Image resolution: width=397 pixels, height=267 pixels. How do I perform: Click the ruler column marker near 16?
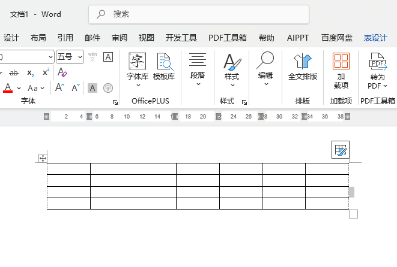tap(174, 116)
